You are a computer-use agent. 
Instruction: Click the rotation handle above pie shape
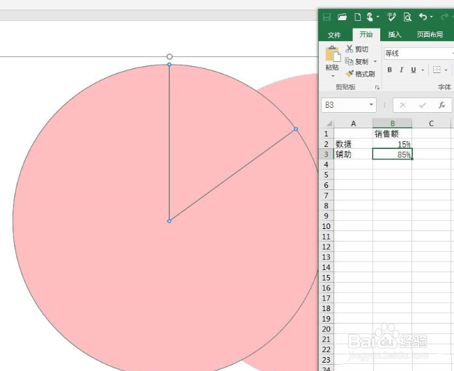[170, 56]
